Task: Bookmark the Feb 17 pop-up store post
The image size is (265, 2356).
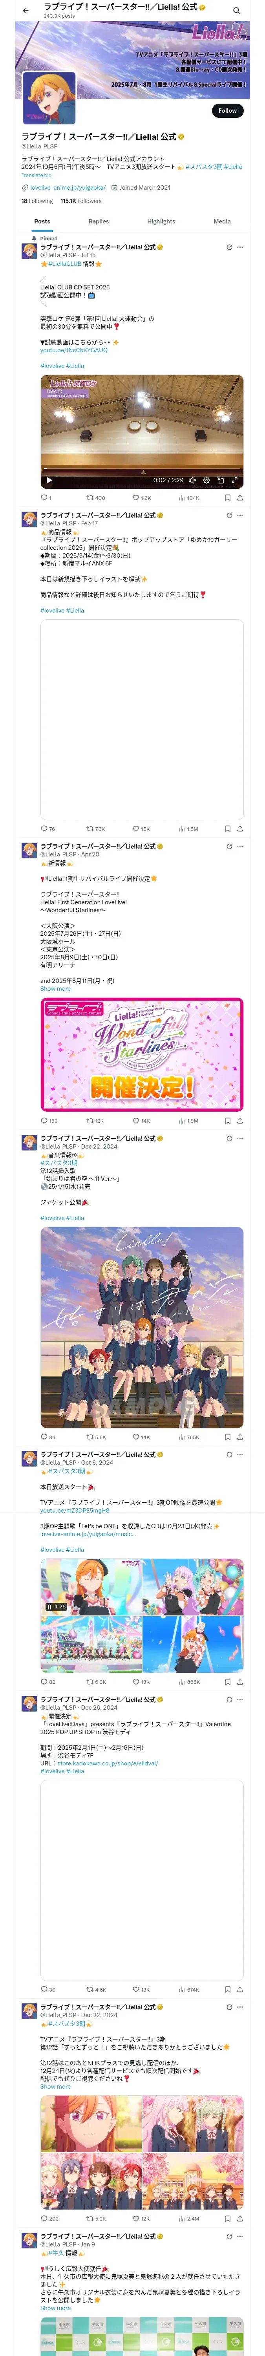Action: click(228, 829)
